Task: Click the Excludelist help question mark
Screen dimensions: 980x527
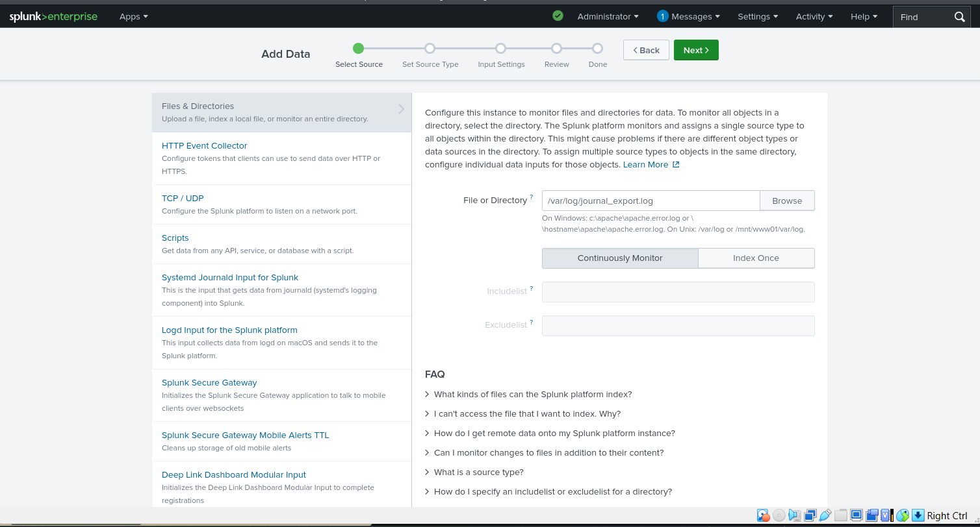Action: pyautogui.click(x=532, y=322)
